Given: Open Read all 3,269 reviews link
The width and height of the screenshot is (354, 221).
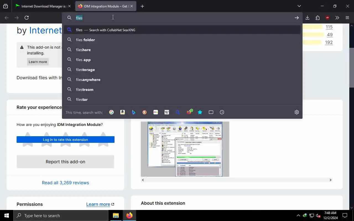Looking at the screenshot, I should click(66, 183).
